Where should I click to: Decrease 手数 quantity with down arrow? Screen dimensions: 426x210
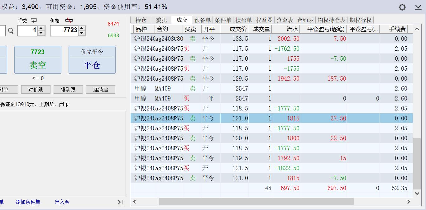[41, 33]
